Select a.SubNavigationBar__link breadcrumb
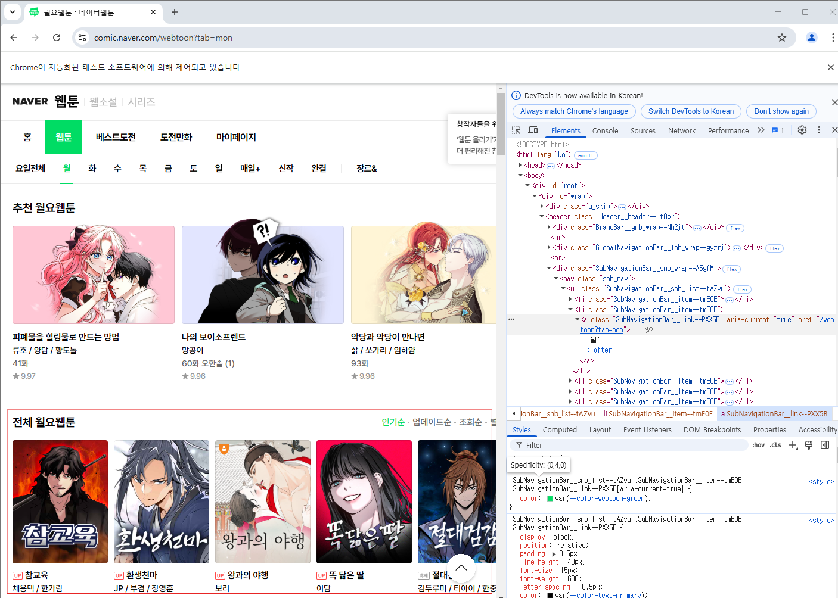 (x=774, y=413)
